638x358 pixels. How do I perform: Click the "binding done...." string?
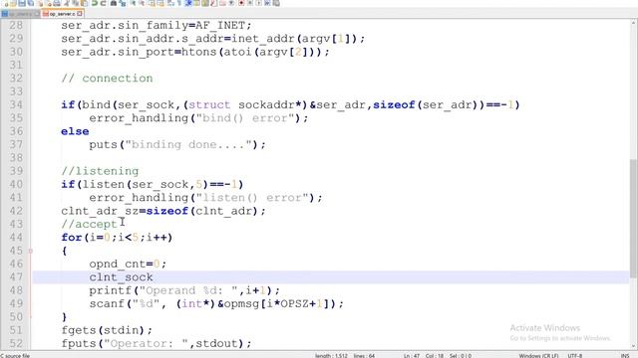click(188, 144)
